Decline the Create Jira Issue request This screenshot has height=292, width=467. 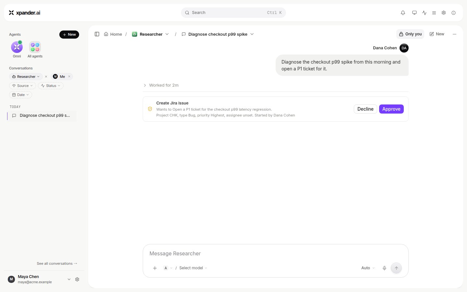(x=365, y=109)
